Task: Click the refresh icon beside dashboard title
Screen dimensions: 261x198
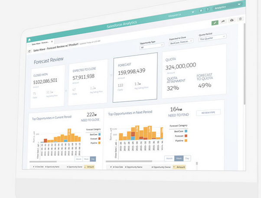Action: coord(29,51)
